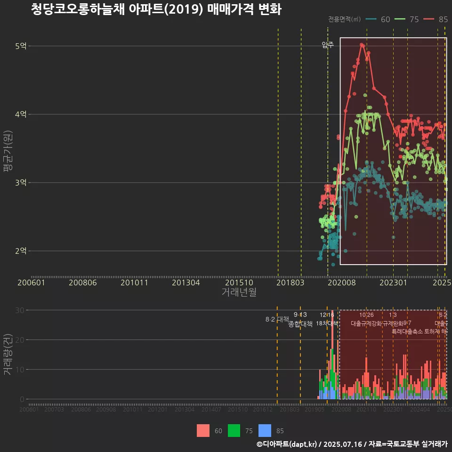
Task: Click the '특례대출축소' annotation text
Action: [x=407, y=331]
